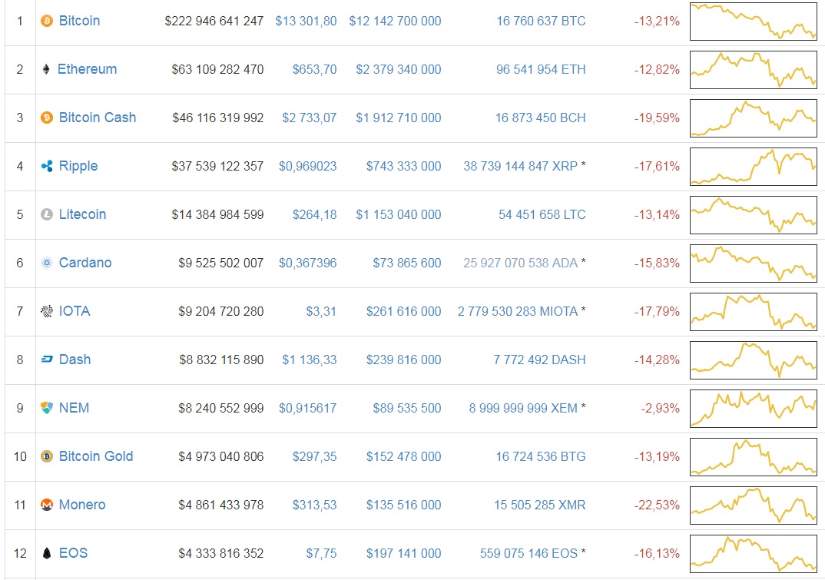825x580 pixels.
Task: Click the Ethereum diamond logo icon
Action: pyautogui.click(x=46, y=69)
